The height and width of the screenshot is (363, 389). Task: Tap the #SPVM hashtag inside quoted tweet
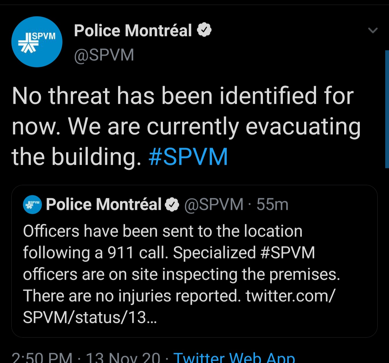[x=288, y=253]
